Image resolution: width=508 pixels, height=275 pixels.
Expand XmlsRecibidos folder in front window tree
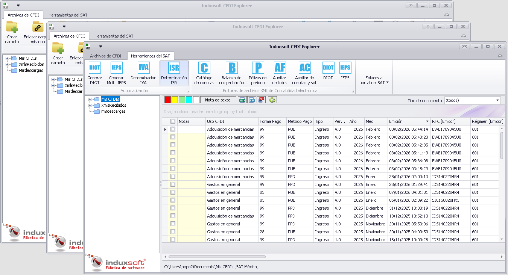90,106
